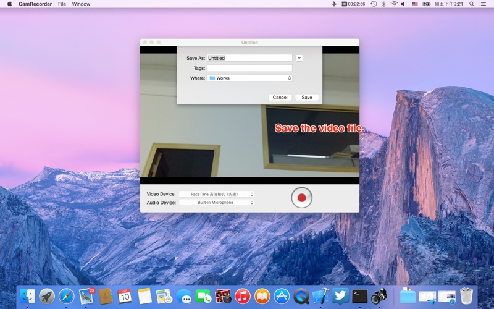The height and width of the screenshot is (309, 494).
Task: Open the Apple menu
Action: click(9, 4)
